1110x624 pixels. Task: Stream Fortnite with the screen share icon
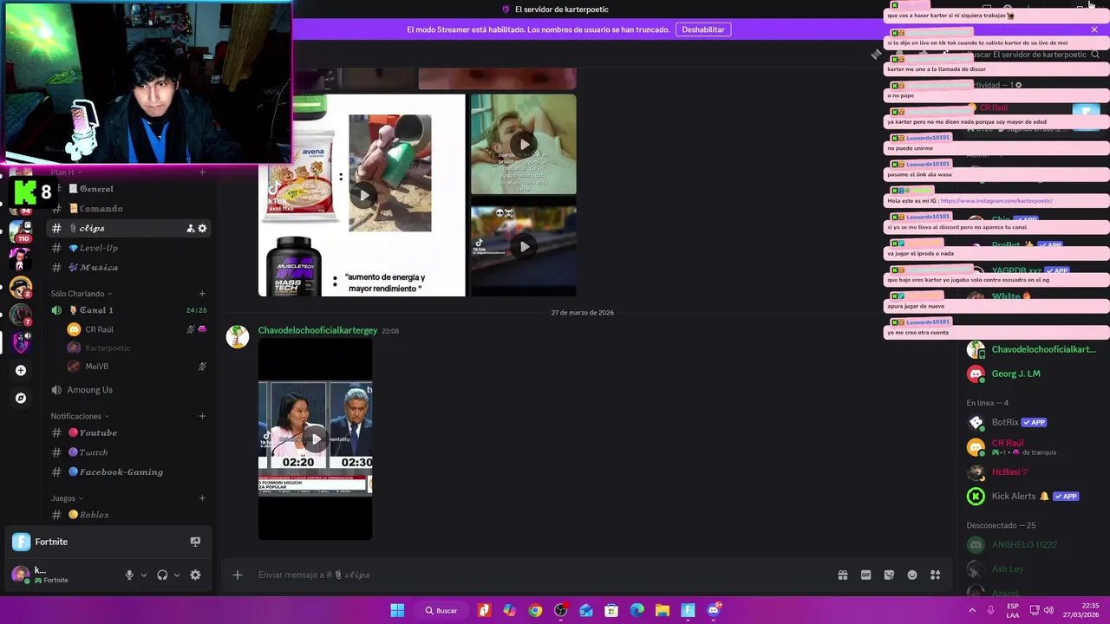coord(195,542)
